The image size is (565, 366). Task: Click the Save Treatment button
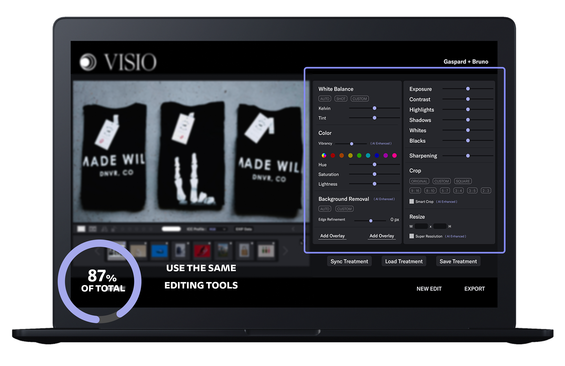click(458, 261)
